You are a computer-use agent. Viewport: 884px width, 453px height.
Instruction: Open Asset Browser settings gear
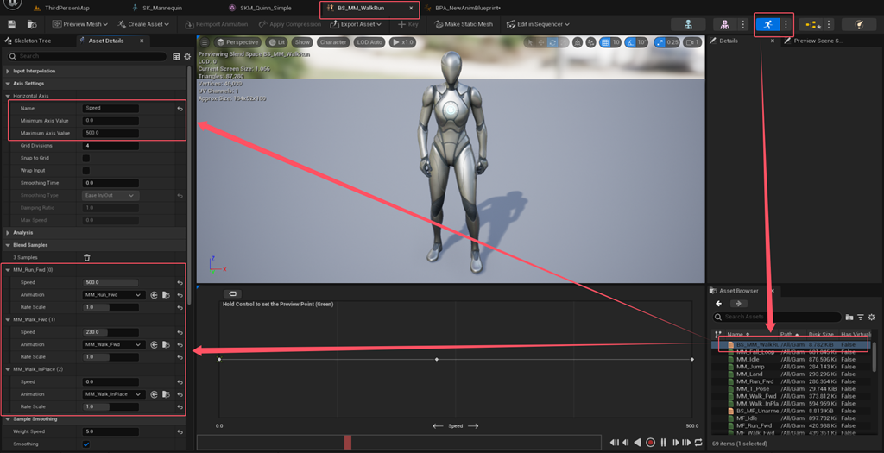coord(872,318)
